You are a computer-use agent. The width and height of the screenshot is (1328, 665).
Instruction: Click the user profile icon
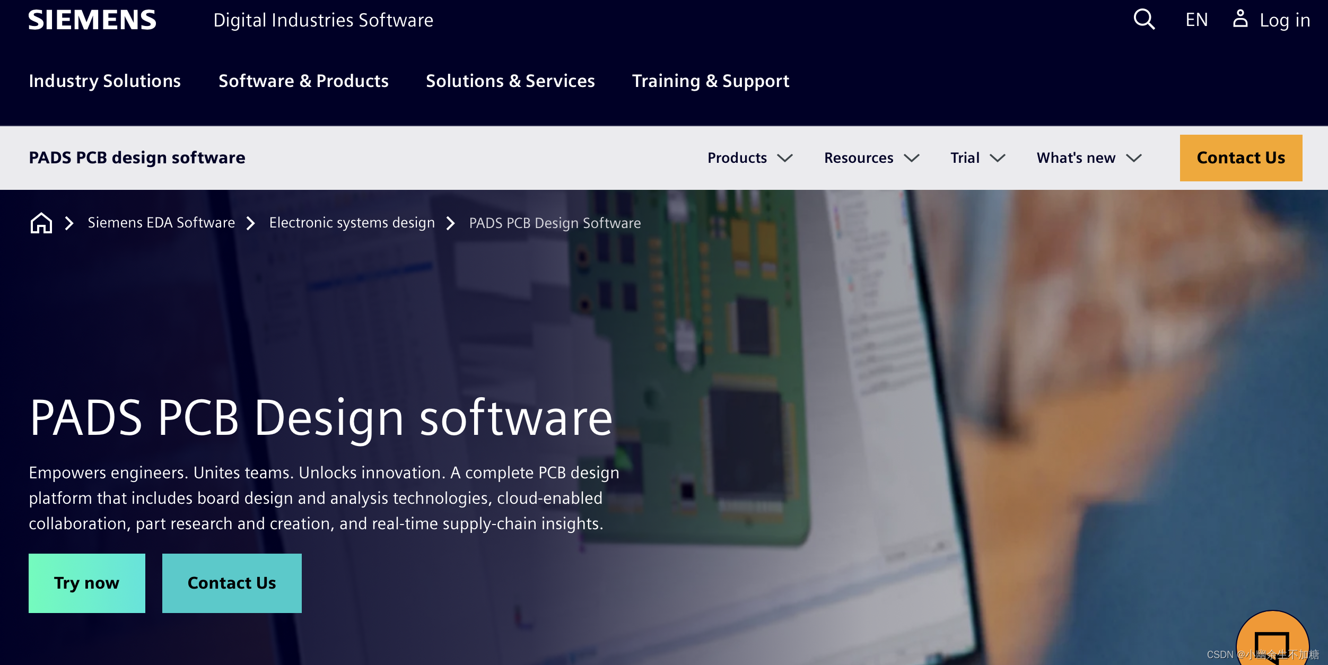click(x=1240, y=19)
